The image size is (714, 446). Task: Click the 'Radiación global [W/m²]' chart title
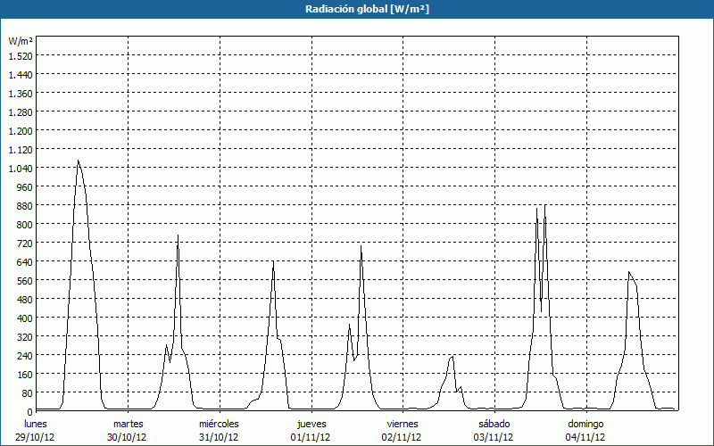pyautogui.click(x=367, y=9)
